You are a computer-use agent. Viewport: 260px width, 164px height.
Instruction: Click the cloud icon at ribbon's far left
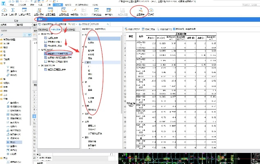(4, 9)
